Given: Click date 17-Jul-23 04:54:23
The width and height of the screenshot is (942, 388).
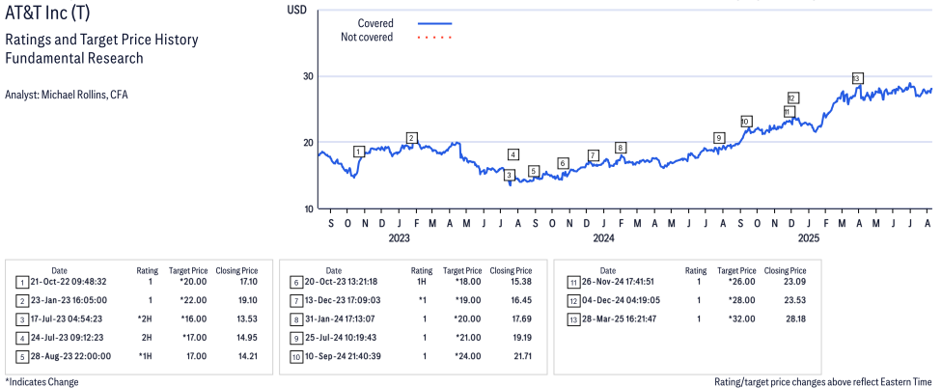Looking at the screenshot, I should point(68,319).
